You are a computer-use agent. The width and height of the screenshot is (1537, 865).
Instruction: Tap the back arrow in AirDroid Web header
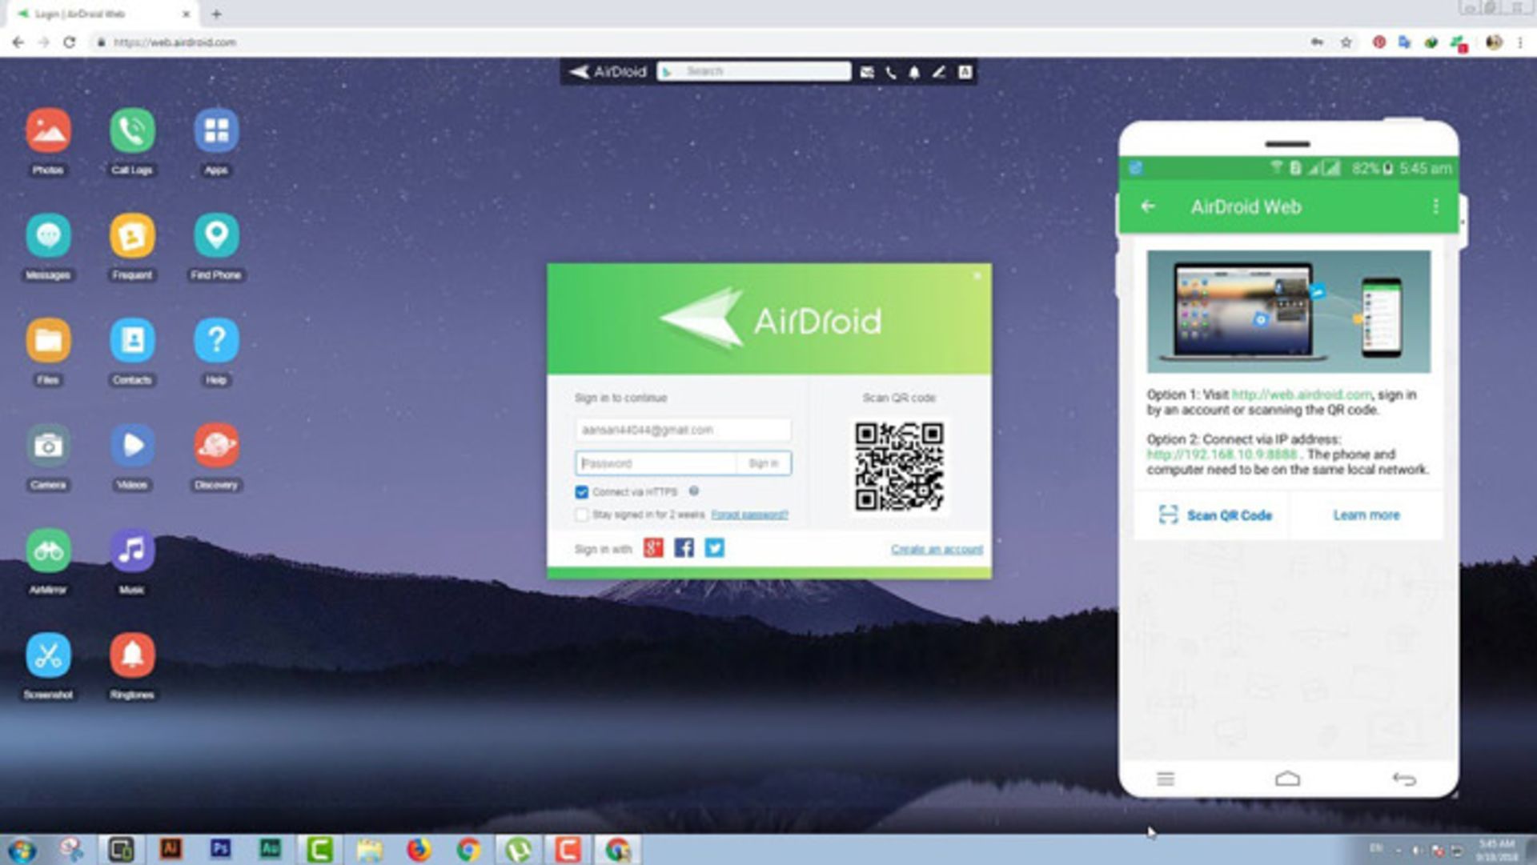coord(1148,206)
